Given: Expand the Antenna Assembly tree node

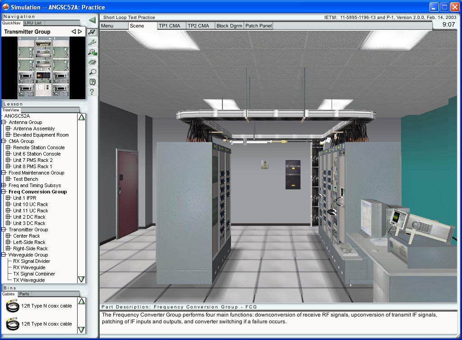Looking at the screenshot, I should click(x=8, y=129).
